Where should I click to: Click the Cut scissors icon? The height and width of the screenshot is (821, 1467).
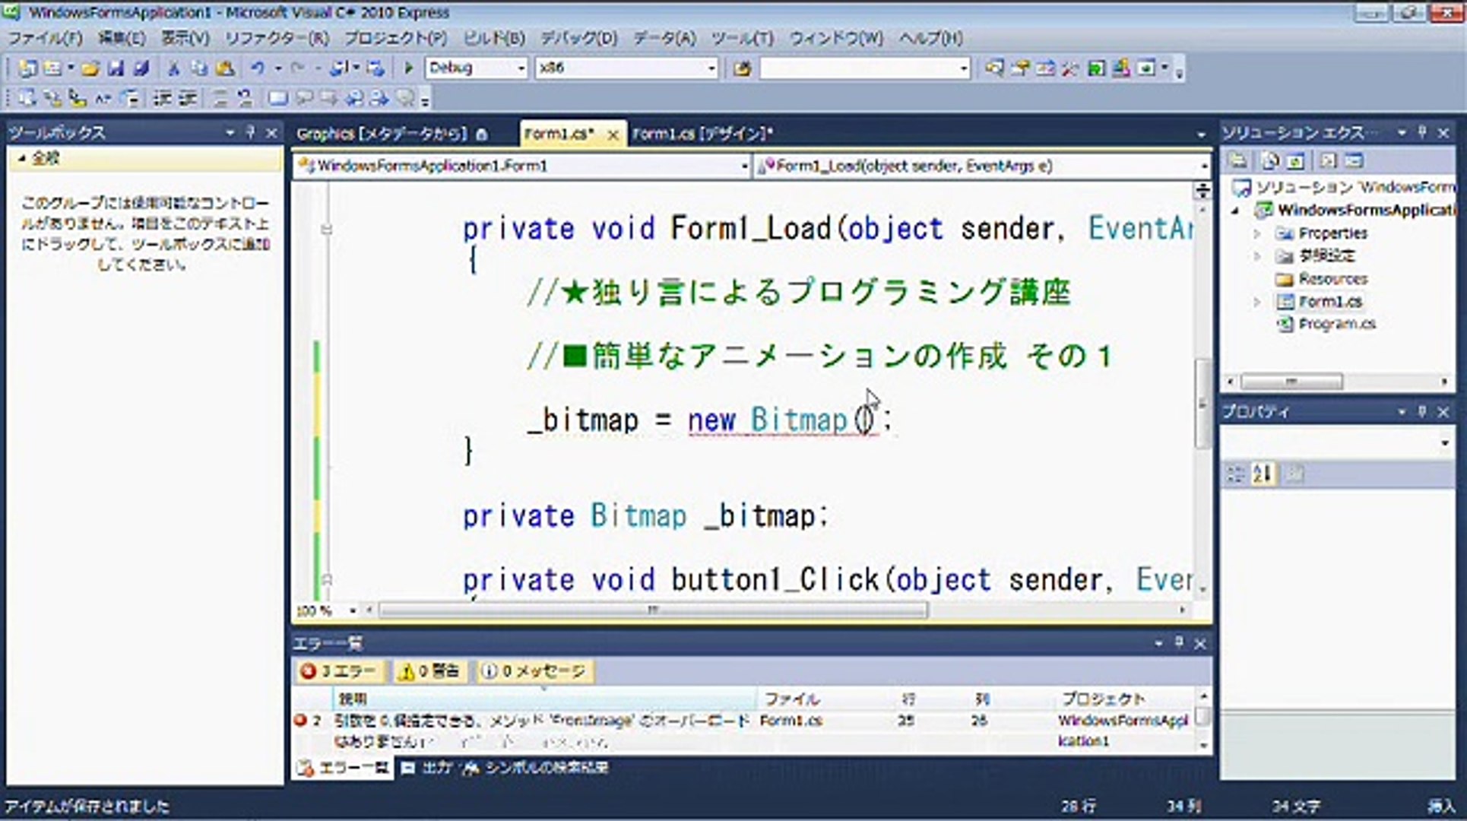[x=173, y=68]
